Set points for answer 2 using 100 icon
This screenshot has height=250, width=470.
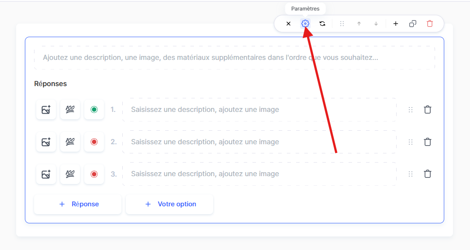[x=70, y=142]
